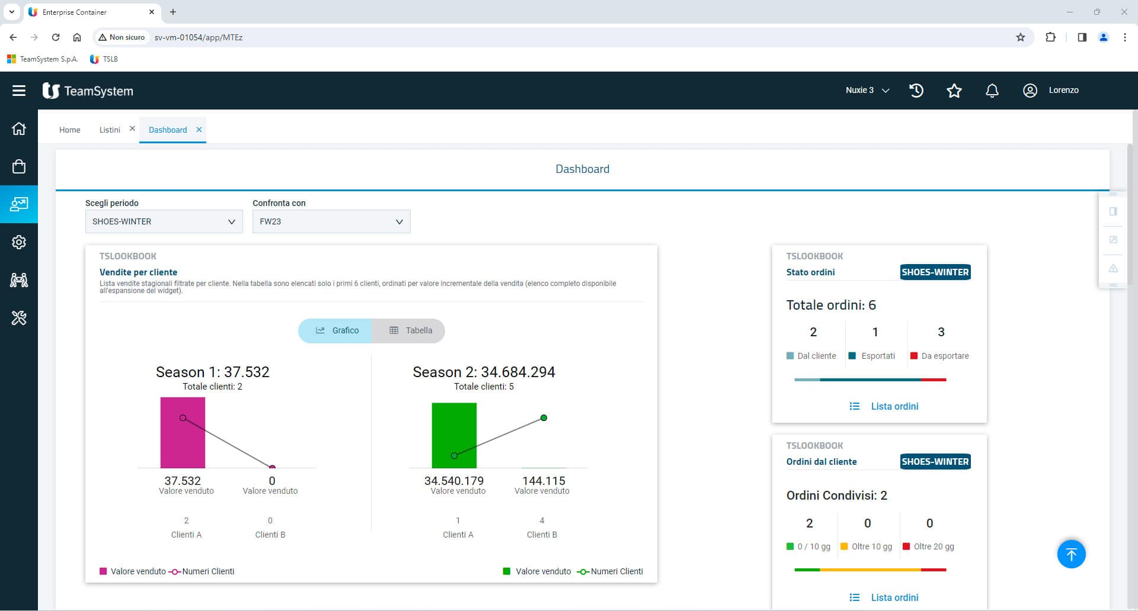Open the history clock icon
The width and height of the screenshot is (1138, 611).
click(x=916, y=91)
